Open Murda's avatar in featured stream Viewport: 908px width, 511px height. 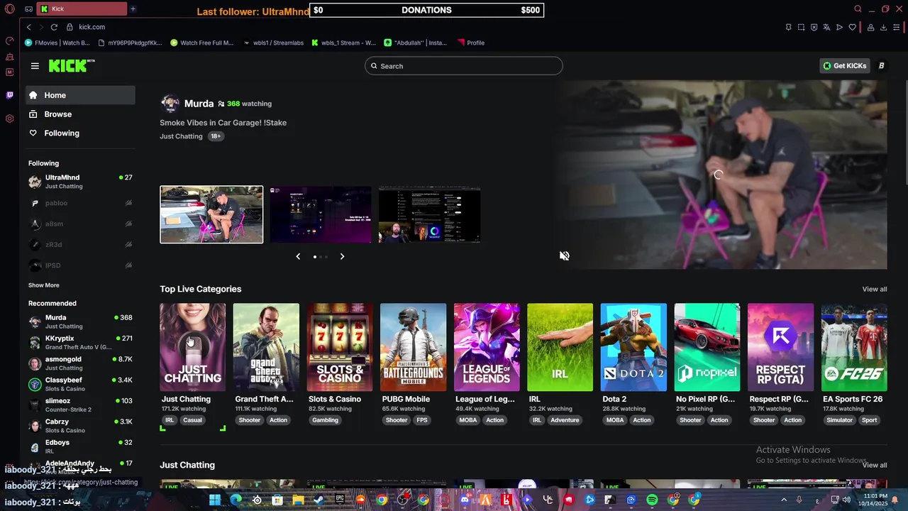pos(170,104)
